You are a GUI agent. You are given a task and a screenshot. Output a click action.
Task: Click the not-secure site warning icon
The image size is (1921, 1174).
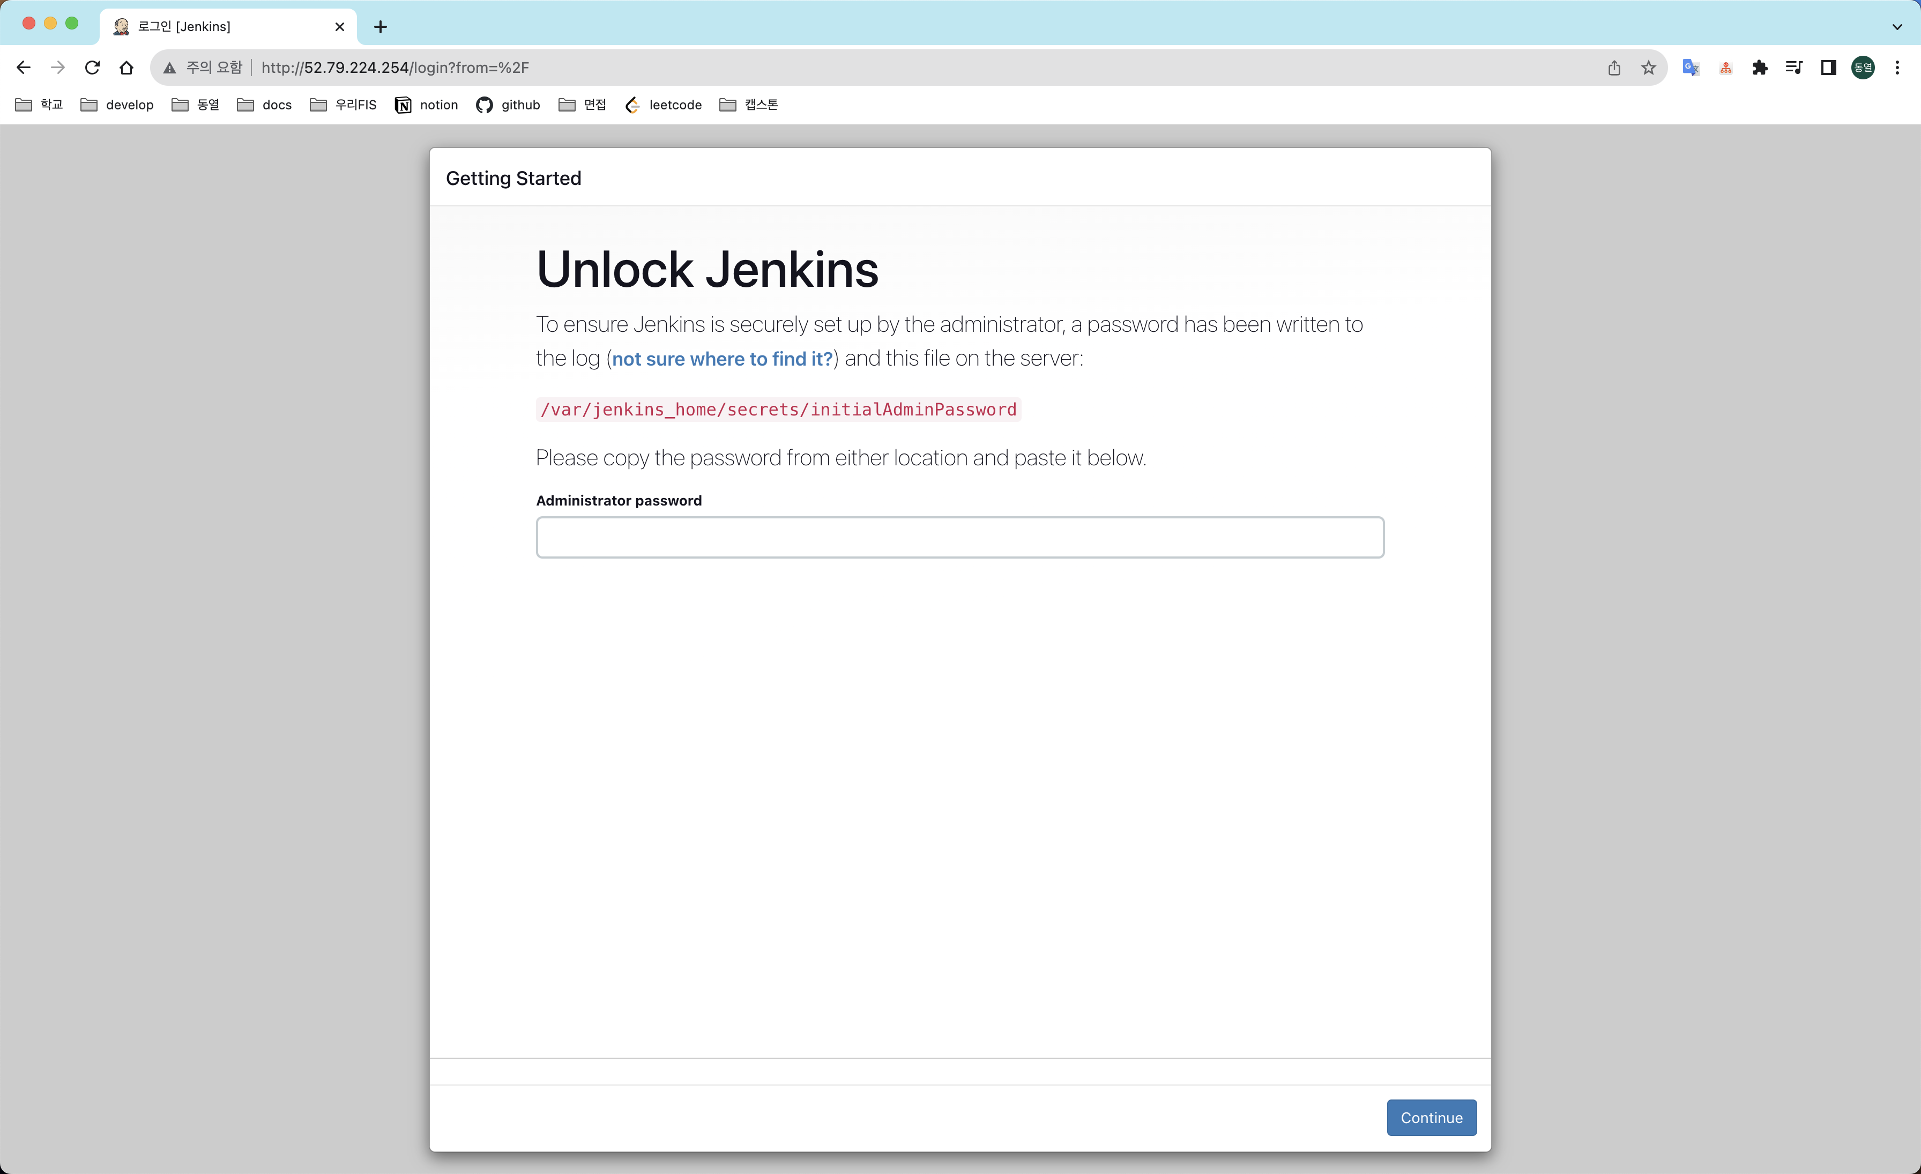click(x=169, y=68)
